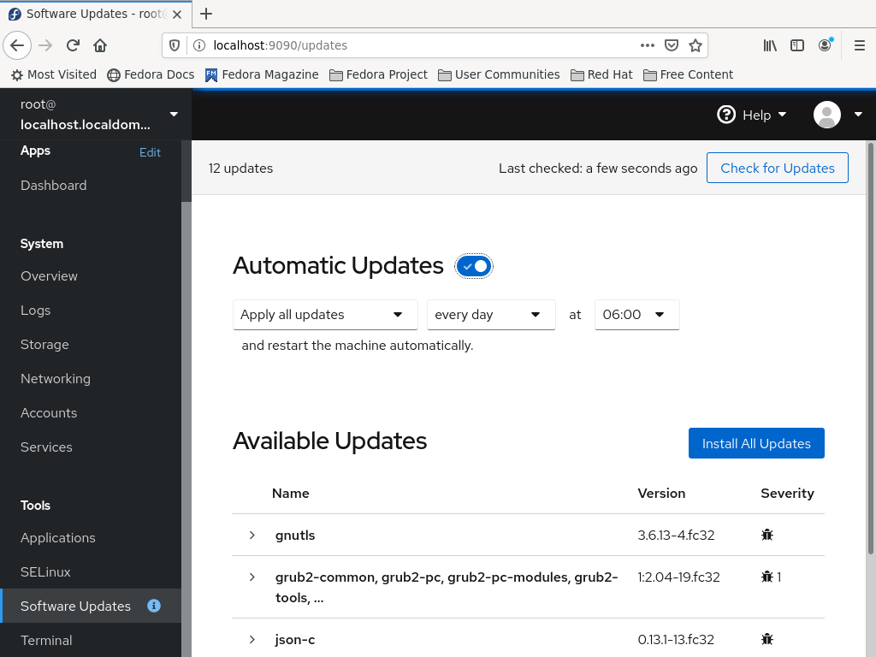Open Terminal in the sidebar

(46, 640)
